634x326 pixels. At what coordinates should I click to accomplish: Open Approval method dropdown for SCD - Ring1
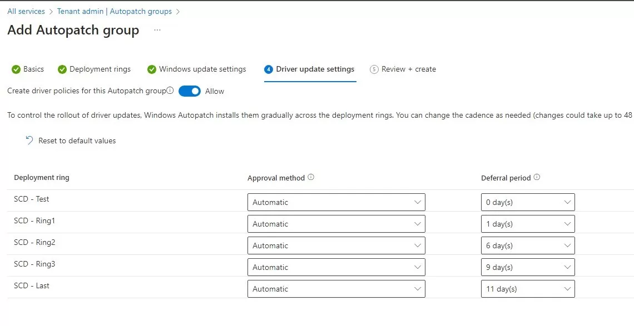tap(336, 224)
